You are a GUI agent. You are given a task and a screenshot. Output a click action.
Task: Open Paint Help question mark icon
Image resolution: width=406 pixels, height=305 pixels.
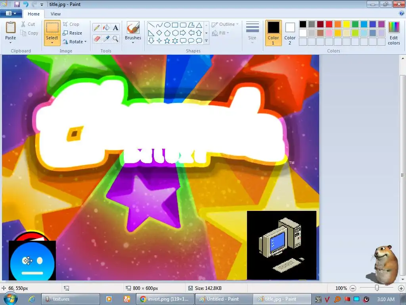point(402,13)
